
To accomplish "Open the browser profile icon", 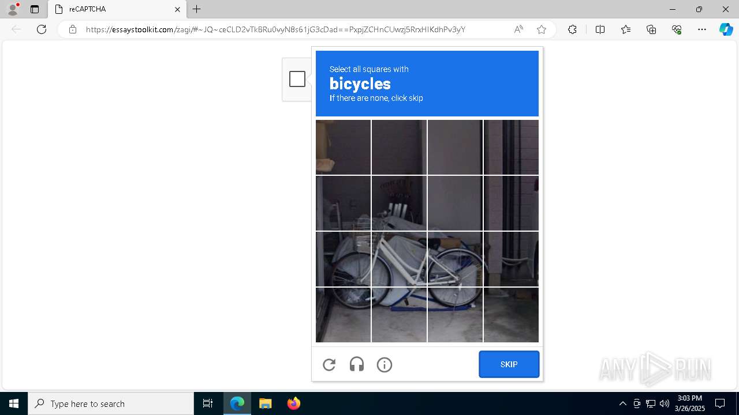I will tap(13, 9).
